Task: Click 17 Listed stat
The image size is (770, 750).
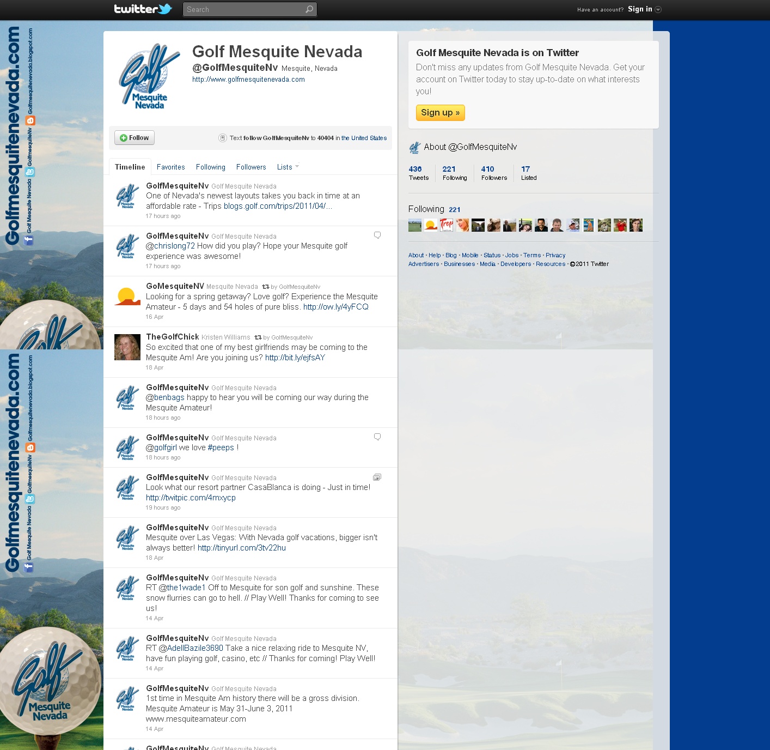Action: [x=528, y=173]
